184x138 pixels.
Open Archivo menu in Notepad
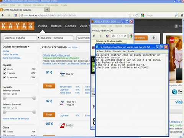[100, 51]
